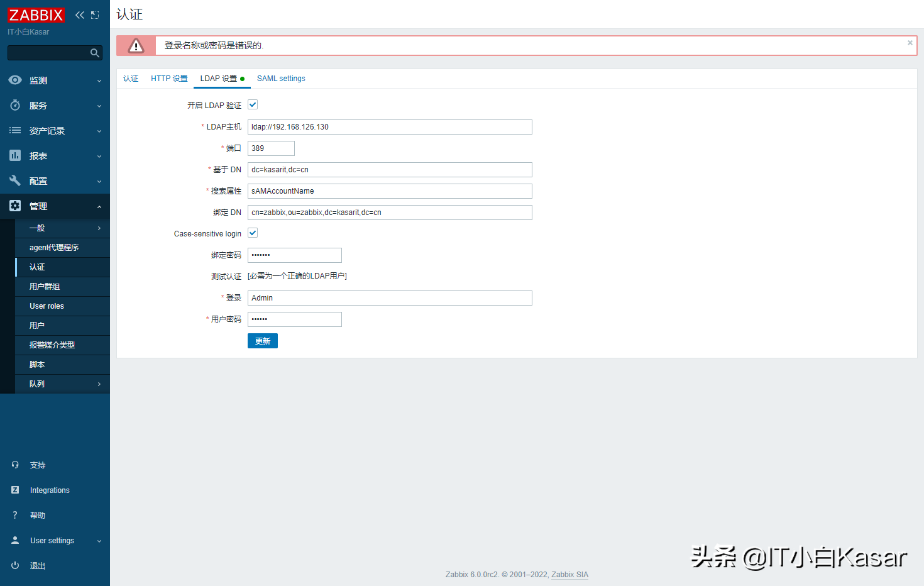Click the 更新 update button
The height and width of the screenshot is (586, 924).
coord(262,341)
